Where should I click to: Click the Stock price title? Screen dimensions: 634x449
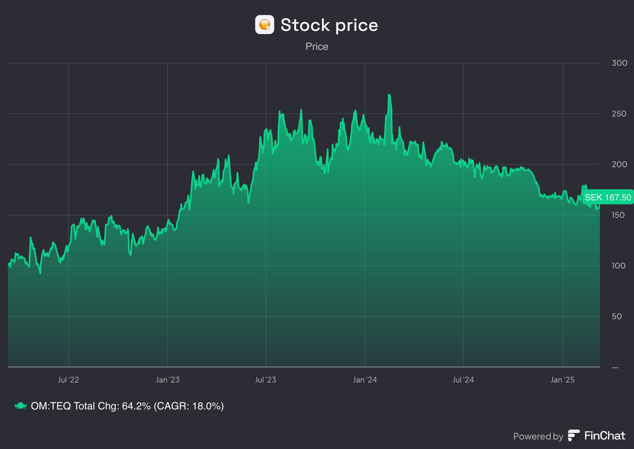click(329, 25)
